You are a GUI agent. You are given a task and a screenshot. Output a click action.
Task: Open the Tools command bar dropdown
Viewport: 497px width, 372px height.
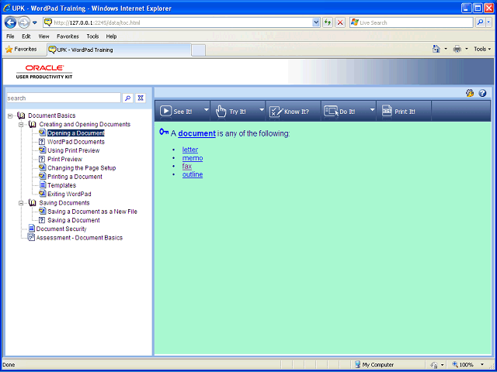pyautogui.click(x=482, y=49)
